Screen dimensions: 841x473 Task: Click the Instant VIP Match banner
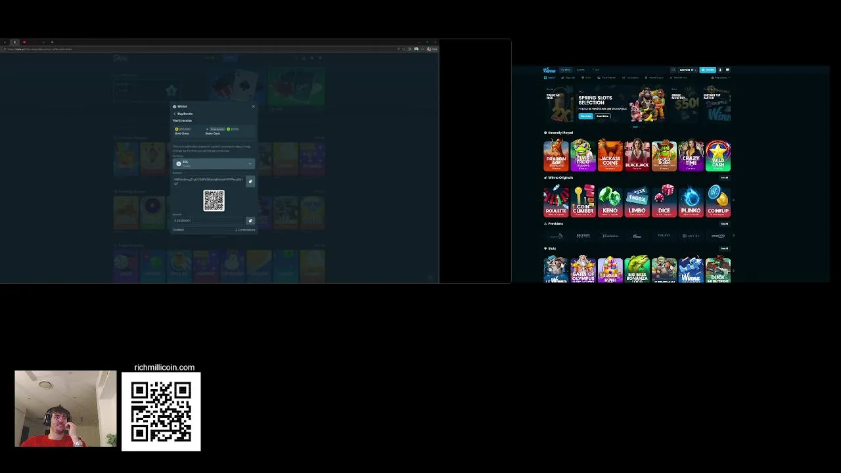[x=717, y=105]
